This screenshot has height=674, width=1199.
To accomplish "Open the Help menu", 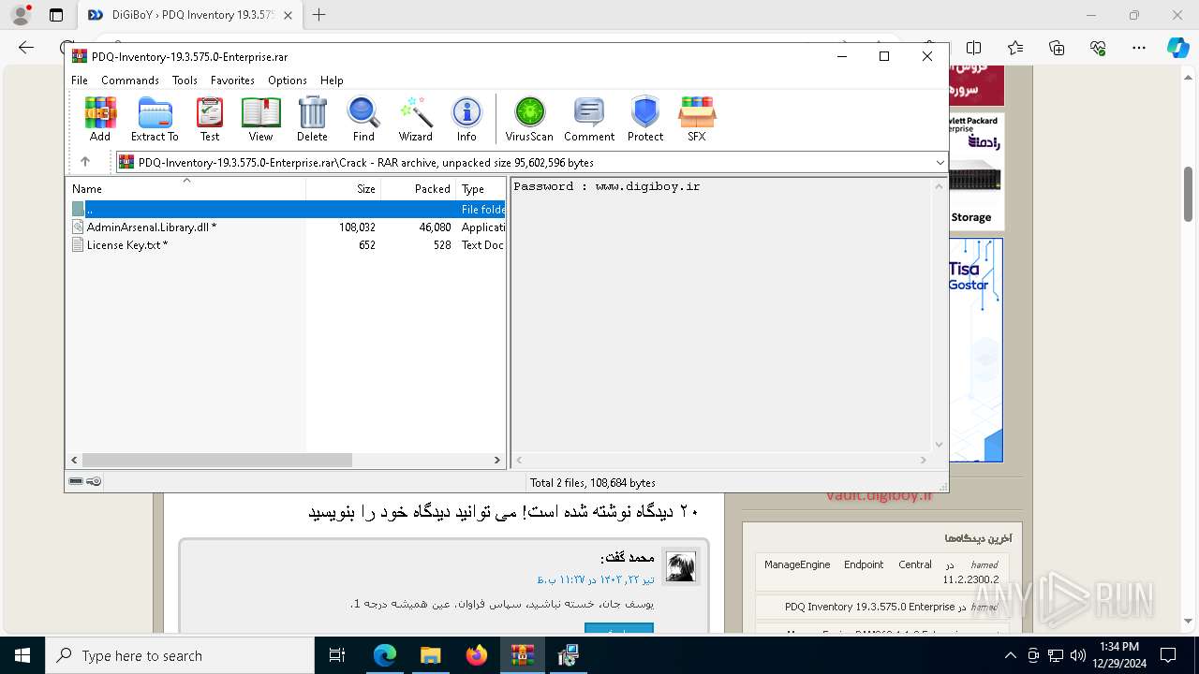I will (x=332, y=81).
